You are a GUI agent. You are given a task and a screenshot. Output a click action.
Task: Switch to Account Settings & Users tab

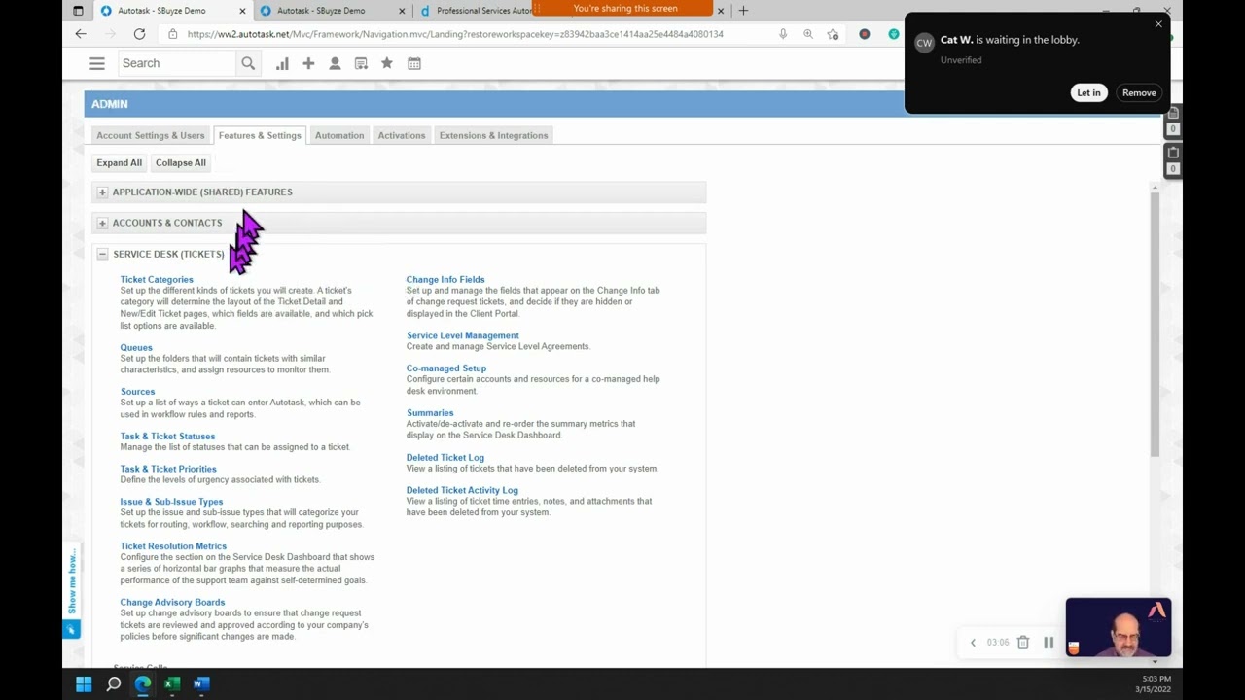[x=151, y=135]
